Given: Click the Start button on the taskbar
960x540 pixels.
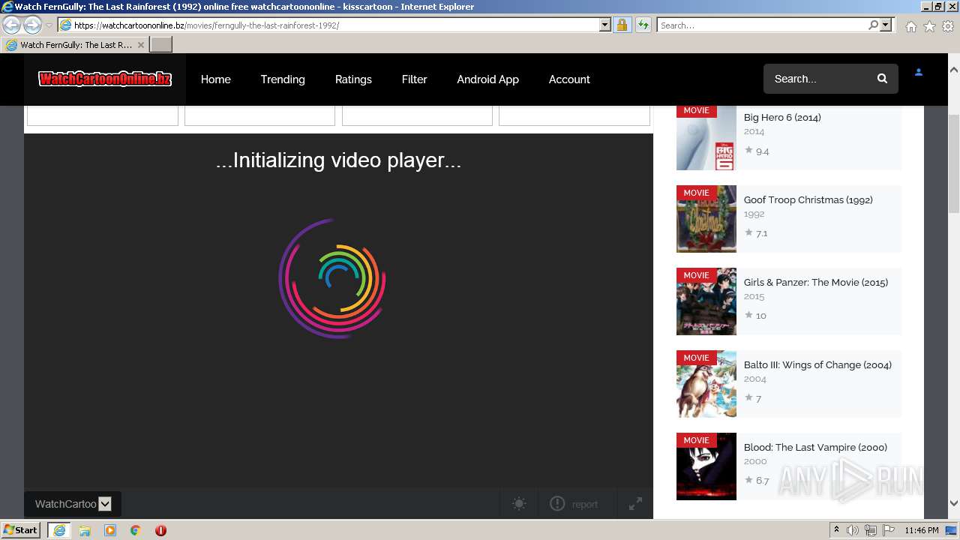Looking at the screenshot, I should 21,530.
